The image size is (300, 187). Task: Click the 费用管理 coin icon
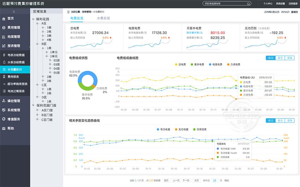point(4,27)
